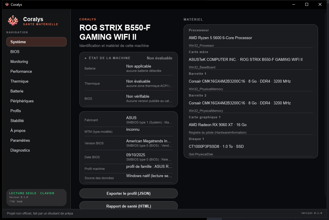Generate the Rapport de santé (HTML)
329x220 pixels.
click(x=128, y=206)
